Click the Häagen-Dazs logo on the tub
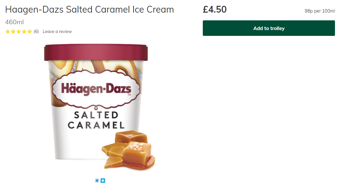 point(96,89)
